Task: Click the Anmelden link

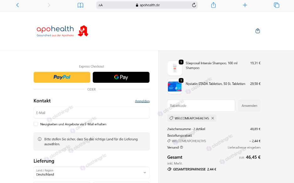Action: click(x=142, y=101)
